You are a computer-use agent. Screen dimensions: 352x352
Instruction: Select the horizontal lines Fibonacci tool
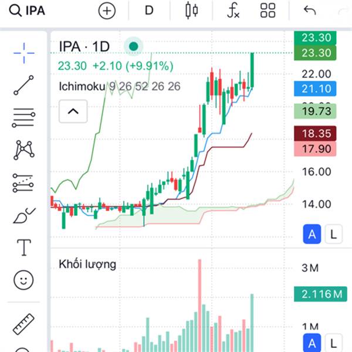(23, 117)
